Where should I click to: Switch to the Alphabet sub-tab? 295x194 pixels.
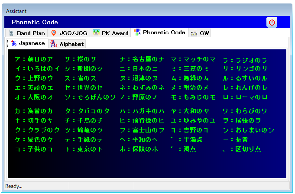[x=67, y=44]
